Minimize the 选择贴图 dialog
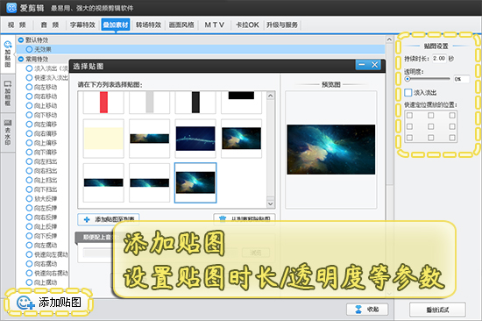This screenshot has height=321, width=482. [x=362, y=65]
